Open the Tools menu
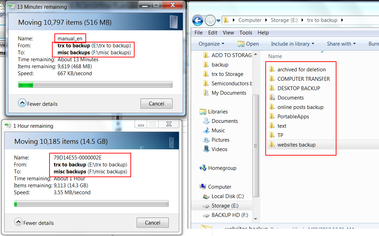The width and height of the screenshot is (379, 236). (246, 33)
